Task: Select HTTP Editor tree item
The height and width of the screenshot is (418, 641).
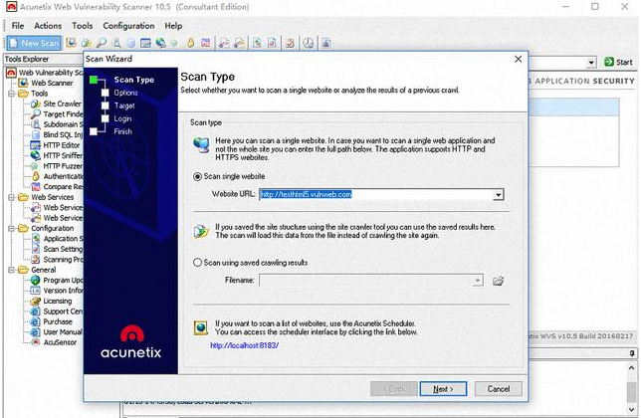Action: 62,145
